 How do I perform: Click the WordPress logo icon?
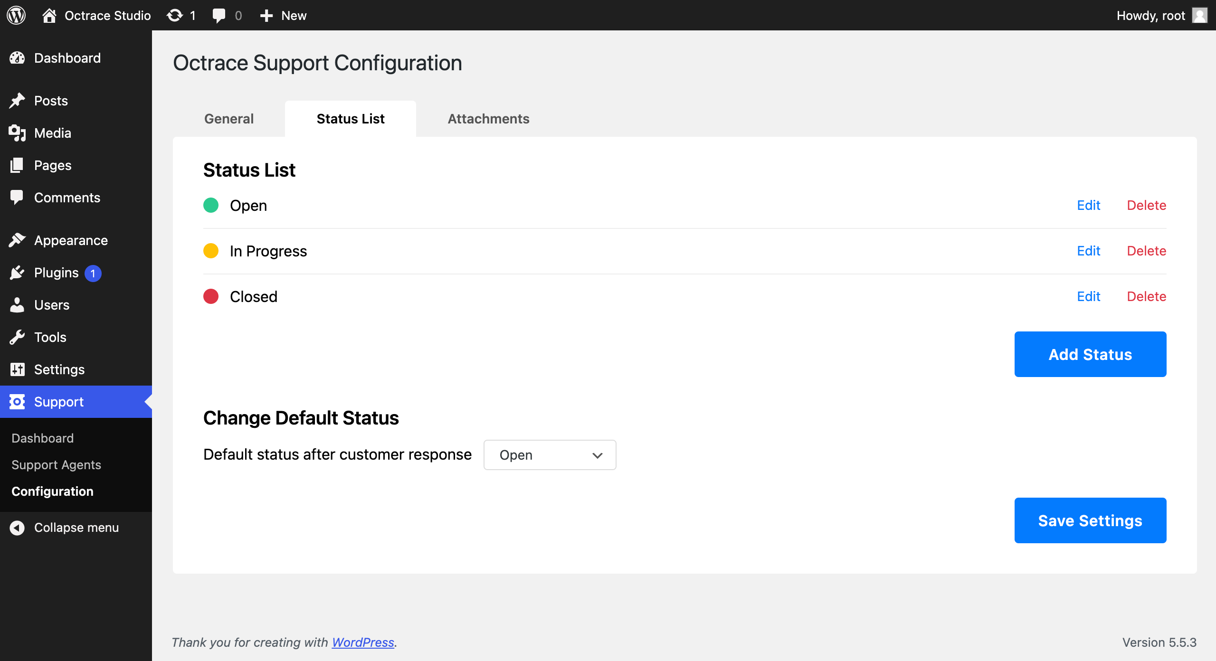tap(16, 15)
